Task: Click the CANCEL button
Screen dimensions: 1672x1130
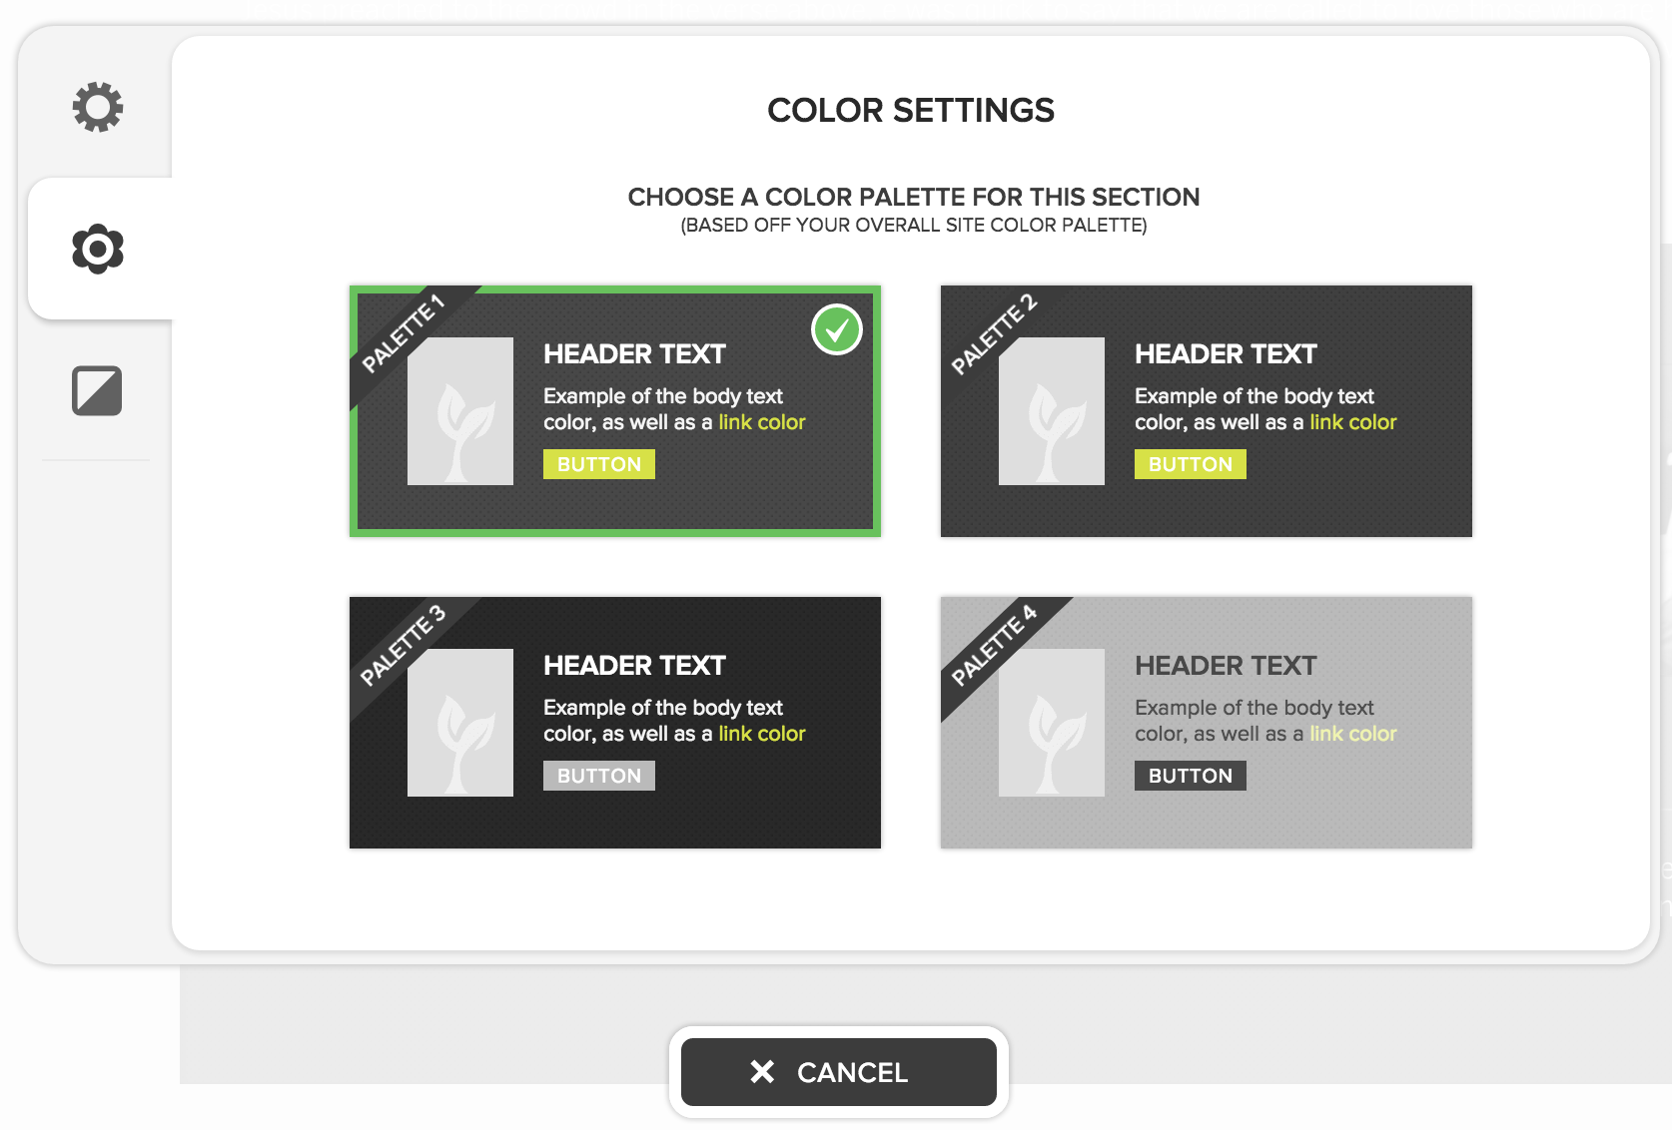Action: [839, 1072]
